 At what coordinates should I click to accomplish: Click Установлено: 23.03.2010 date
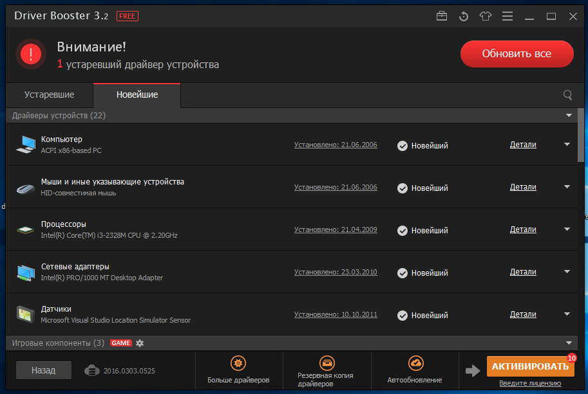pos(336,272)
